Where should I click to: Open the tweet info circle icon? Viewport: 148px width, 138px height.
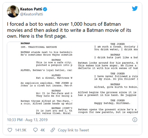tap(135, 120)
